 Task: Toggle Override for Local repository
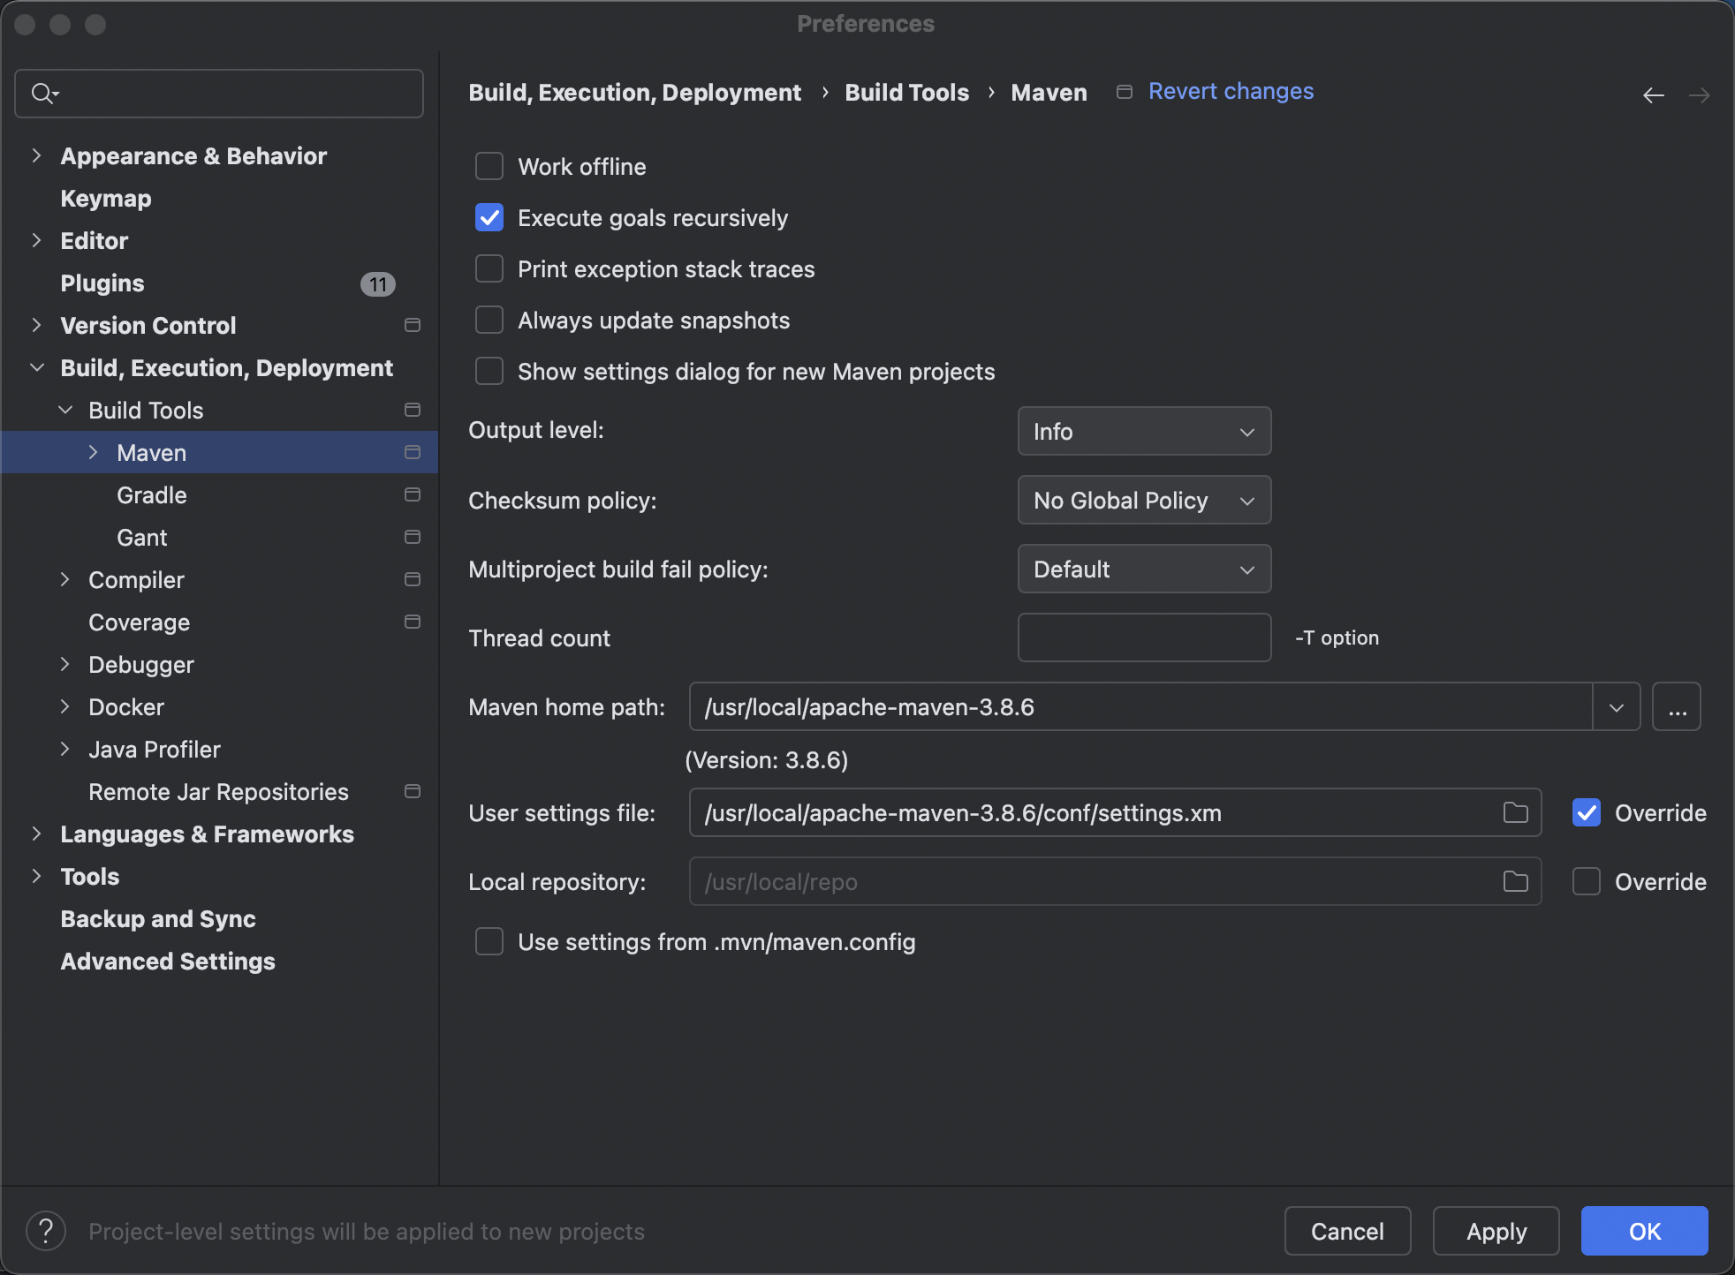pyautogui.click(x=1587, y=881)
